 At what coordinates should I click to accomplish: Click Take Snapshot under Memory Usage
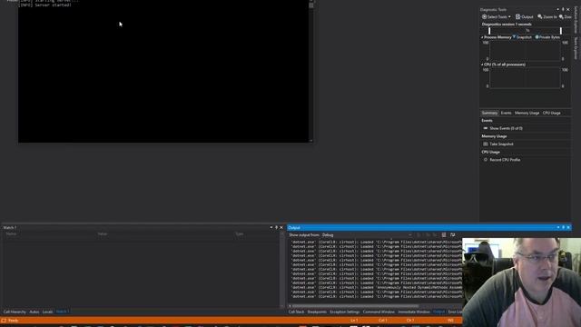pos(501,144)
